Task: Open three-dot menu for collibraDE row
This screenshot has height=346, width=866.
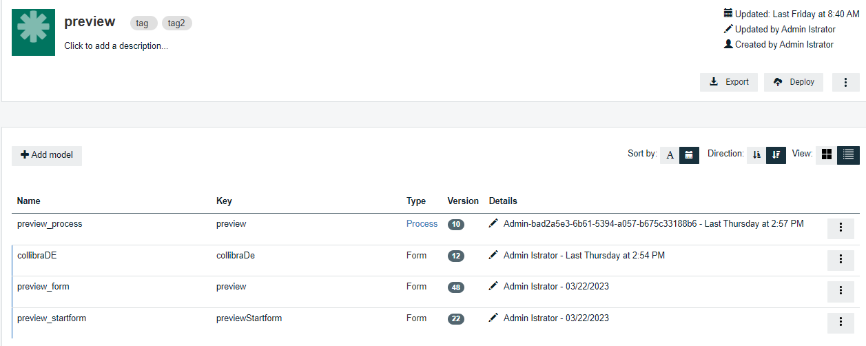Action: (x=841, y=259)
